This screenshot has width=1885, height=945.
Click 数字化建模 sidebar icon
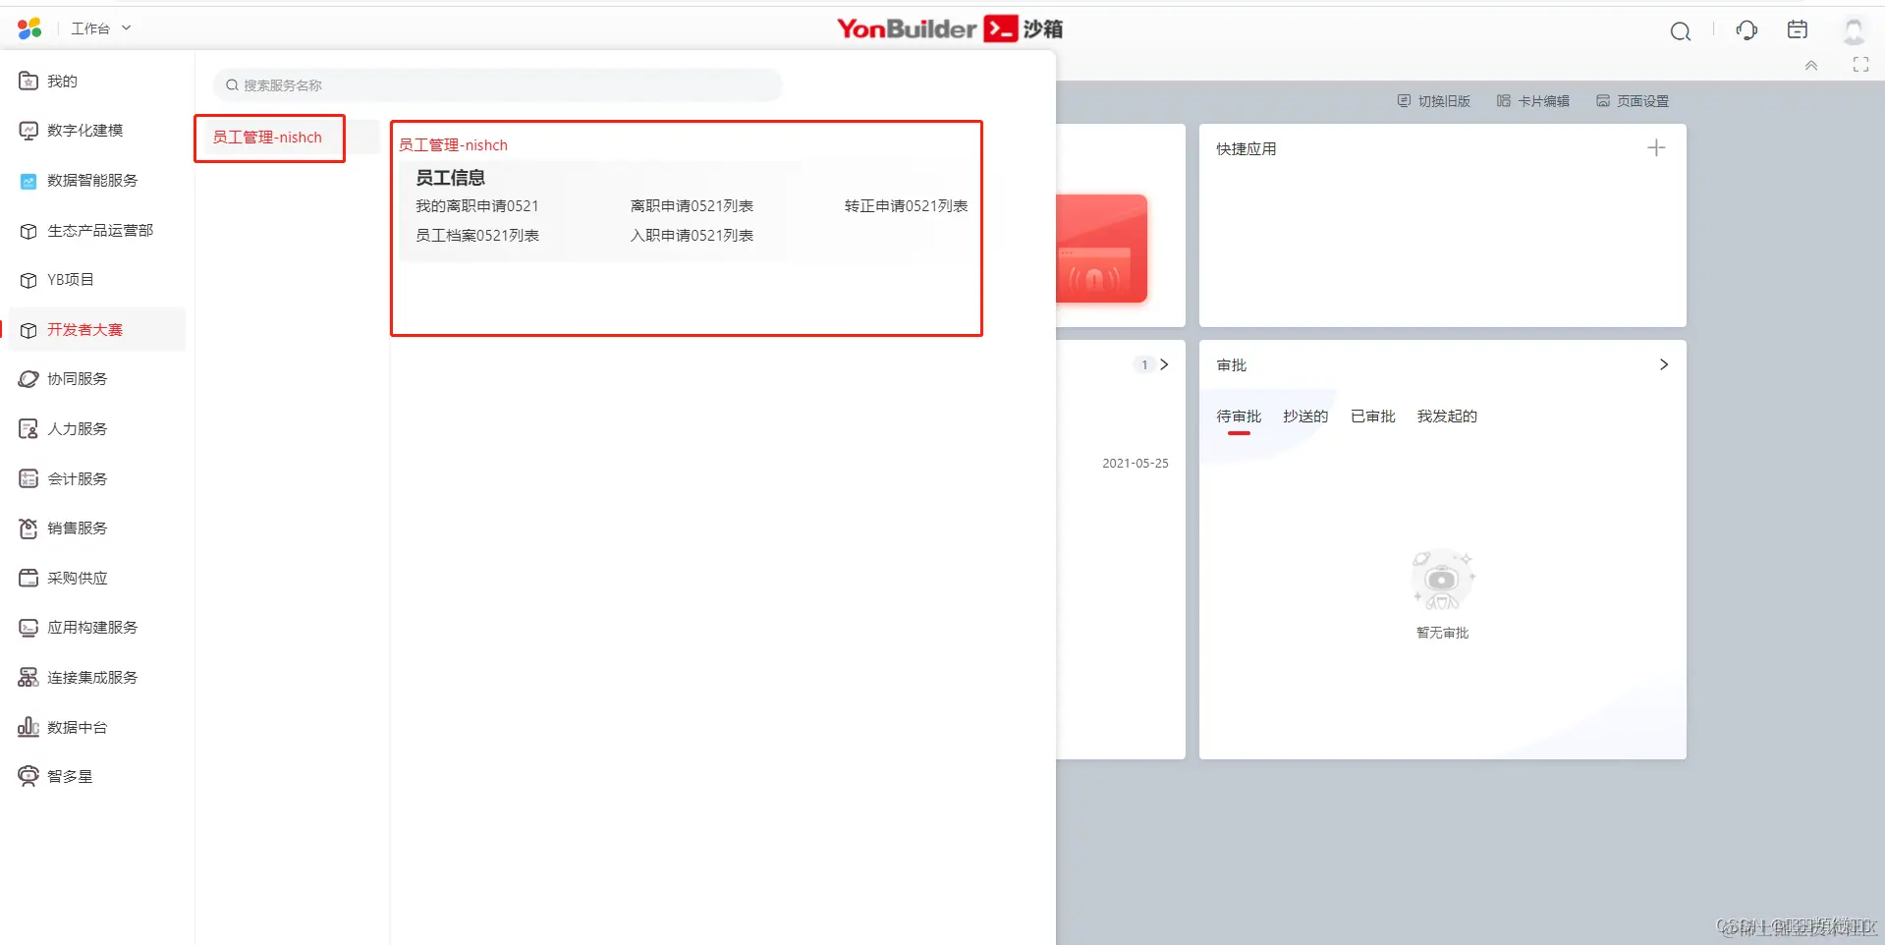28,131
